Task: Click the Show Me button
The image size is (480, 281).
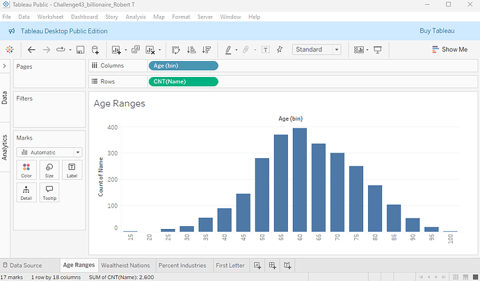Action: 449,50
